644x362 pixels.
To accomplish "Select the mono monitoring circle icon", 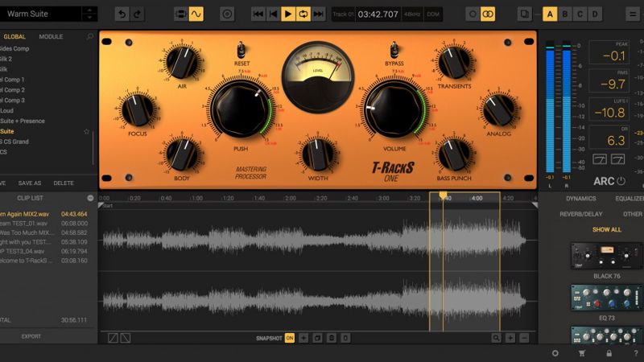I will tap(473, 14).
